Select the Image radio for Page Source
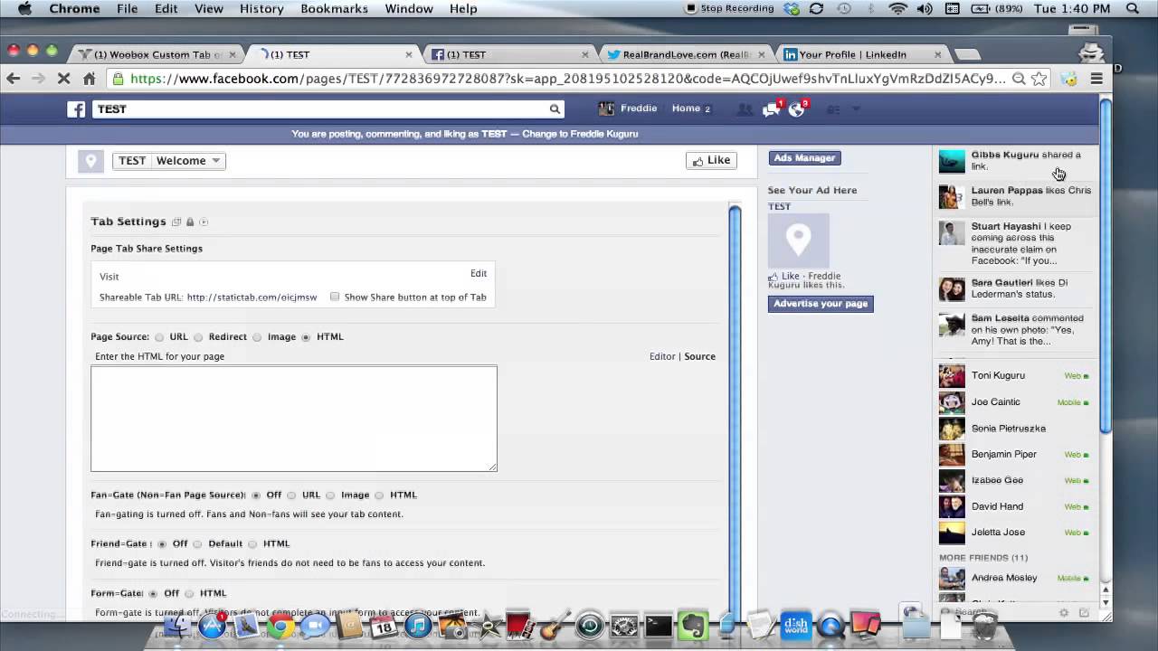The height and width of the screenshot is (651, 1158). [257, 336]
